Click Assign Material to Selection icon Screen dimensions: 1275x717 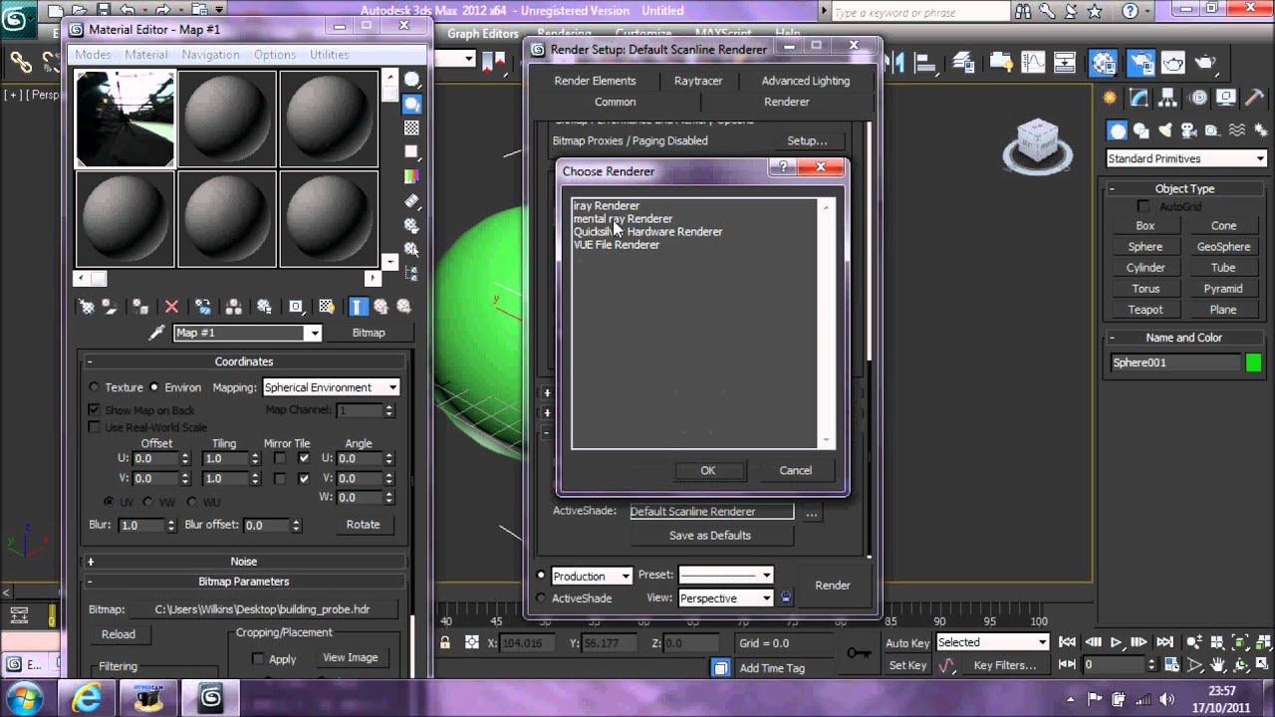pos(140,307)
